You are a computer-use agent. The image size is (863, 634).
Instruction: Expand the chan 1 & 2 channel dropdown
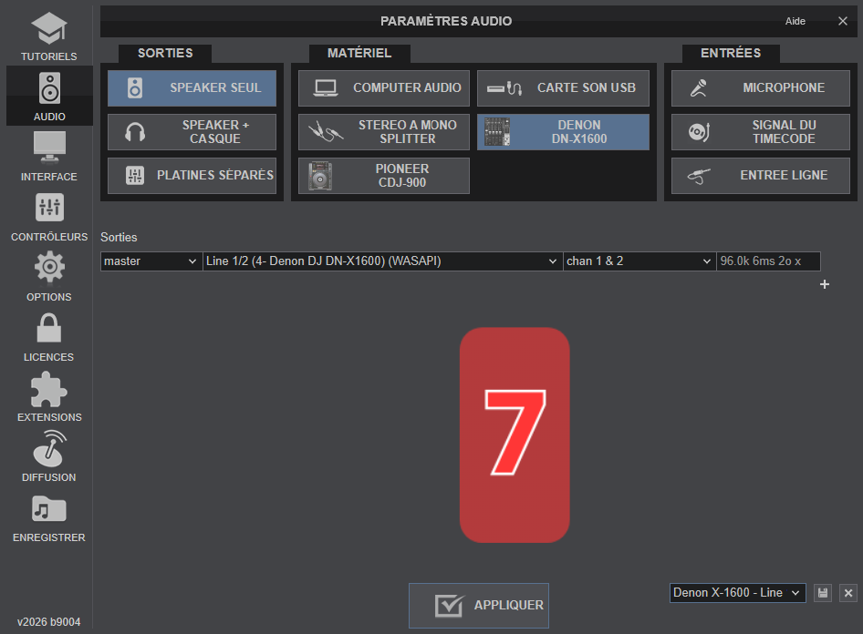click(x=639, y=261)
